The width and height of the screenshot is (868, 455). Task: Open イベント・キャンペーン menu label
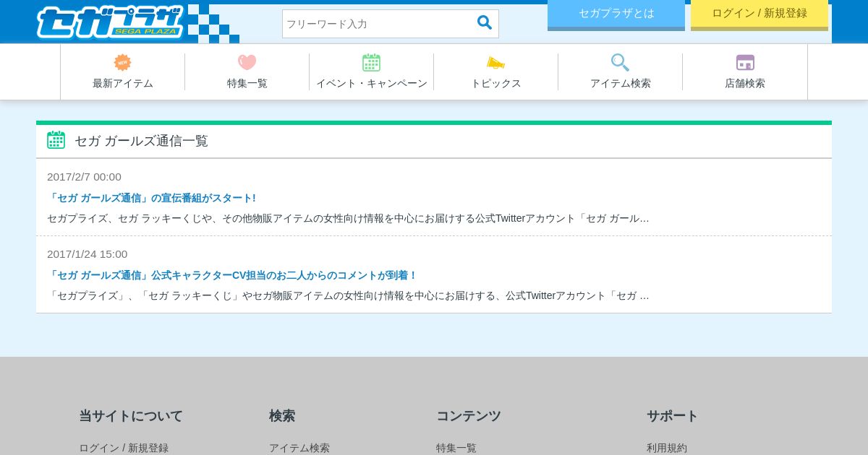(372, 83)
